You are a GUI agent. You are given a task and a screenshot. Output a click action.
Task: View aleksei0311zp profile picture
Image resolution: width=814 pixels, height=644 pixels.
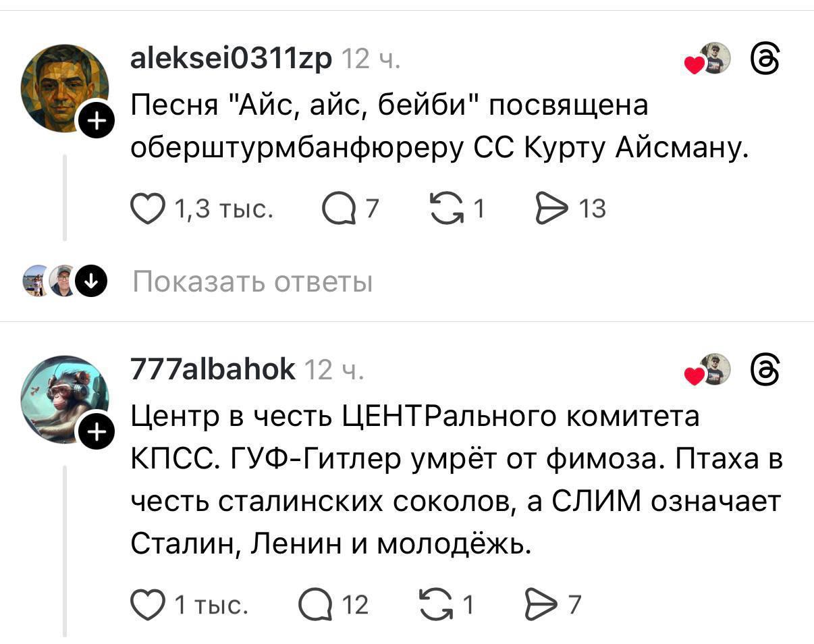click(x=63, y=86)
